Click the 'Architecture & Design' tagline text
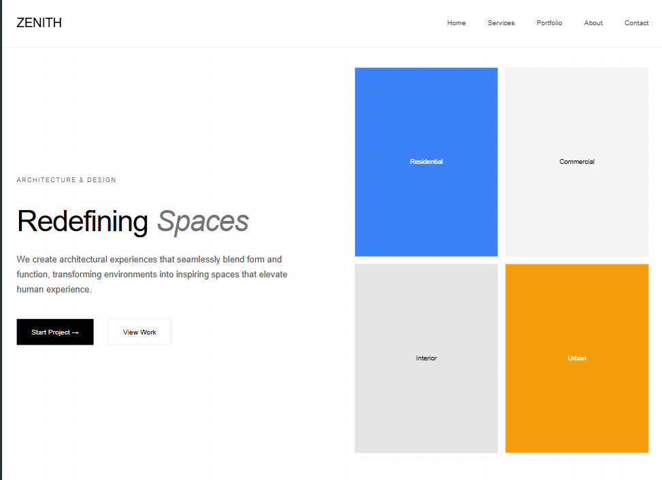Screen dimensions: 662x480 coord(67,180)
